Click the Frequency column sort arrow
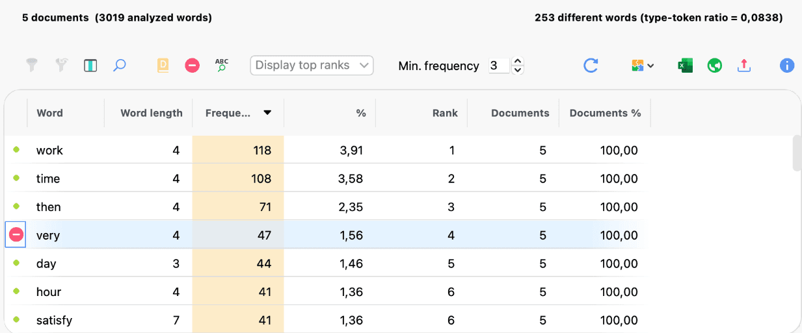The height and width of the screenshot is (333, 802). point(267,113)
